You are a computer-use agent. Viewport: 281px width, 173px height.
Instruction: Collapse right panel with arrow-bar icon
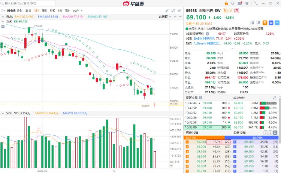tap(179, 11)
